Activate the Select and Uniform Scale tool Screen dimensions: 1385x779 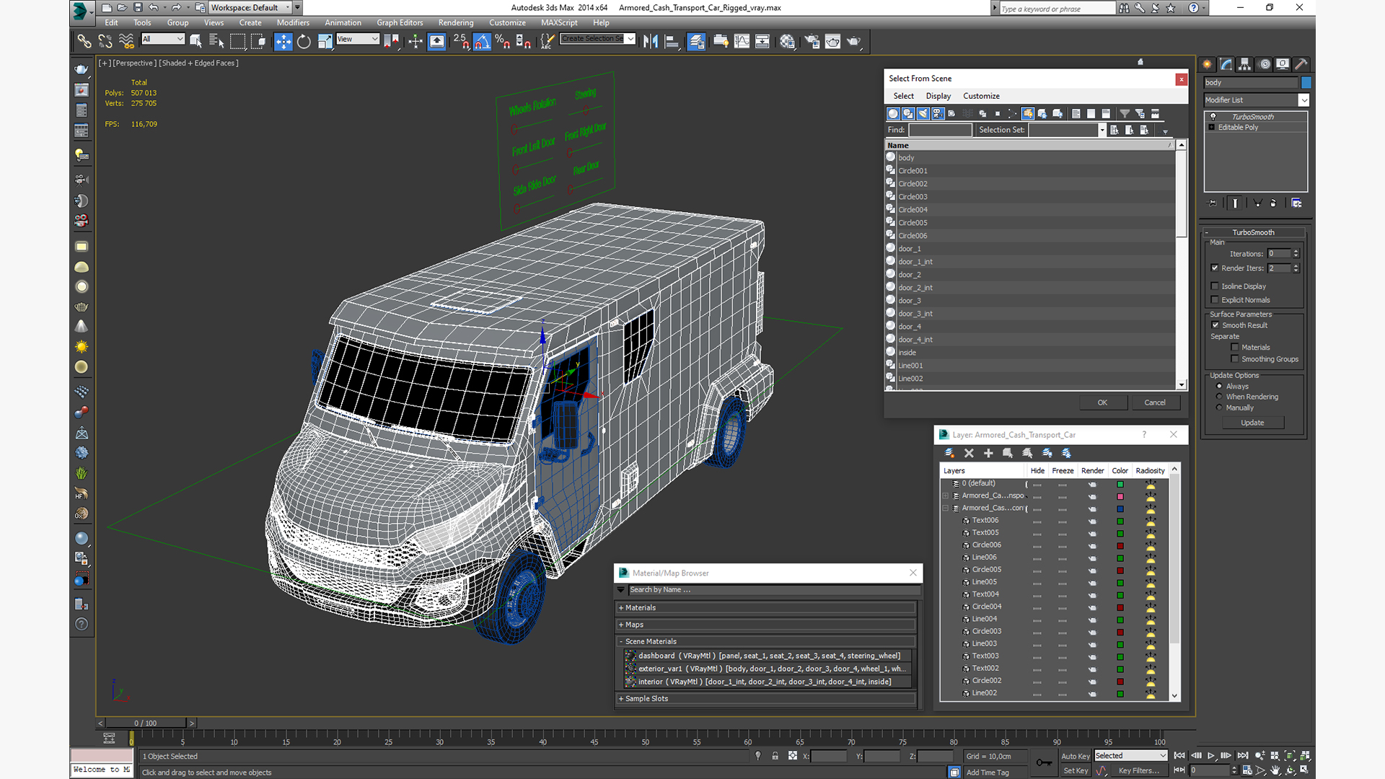pos(325,42)
